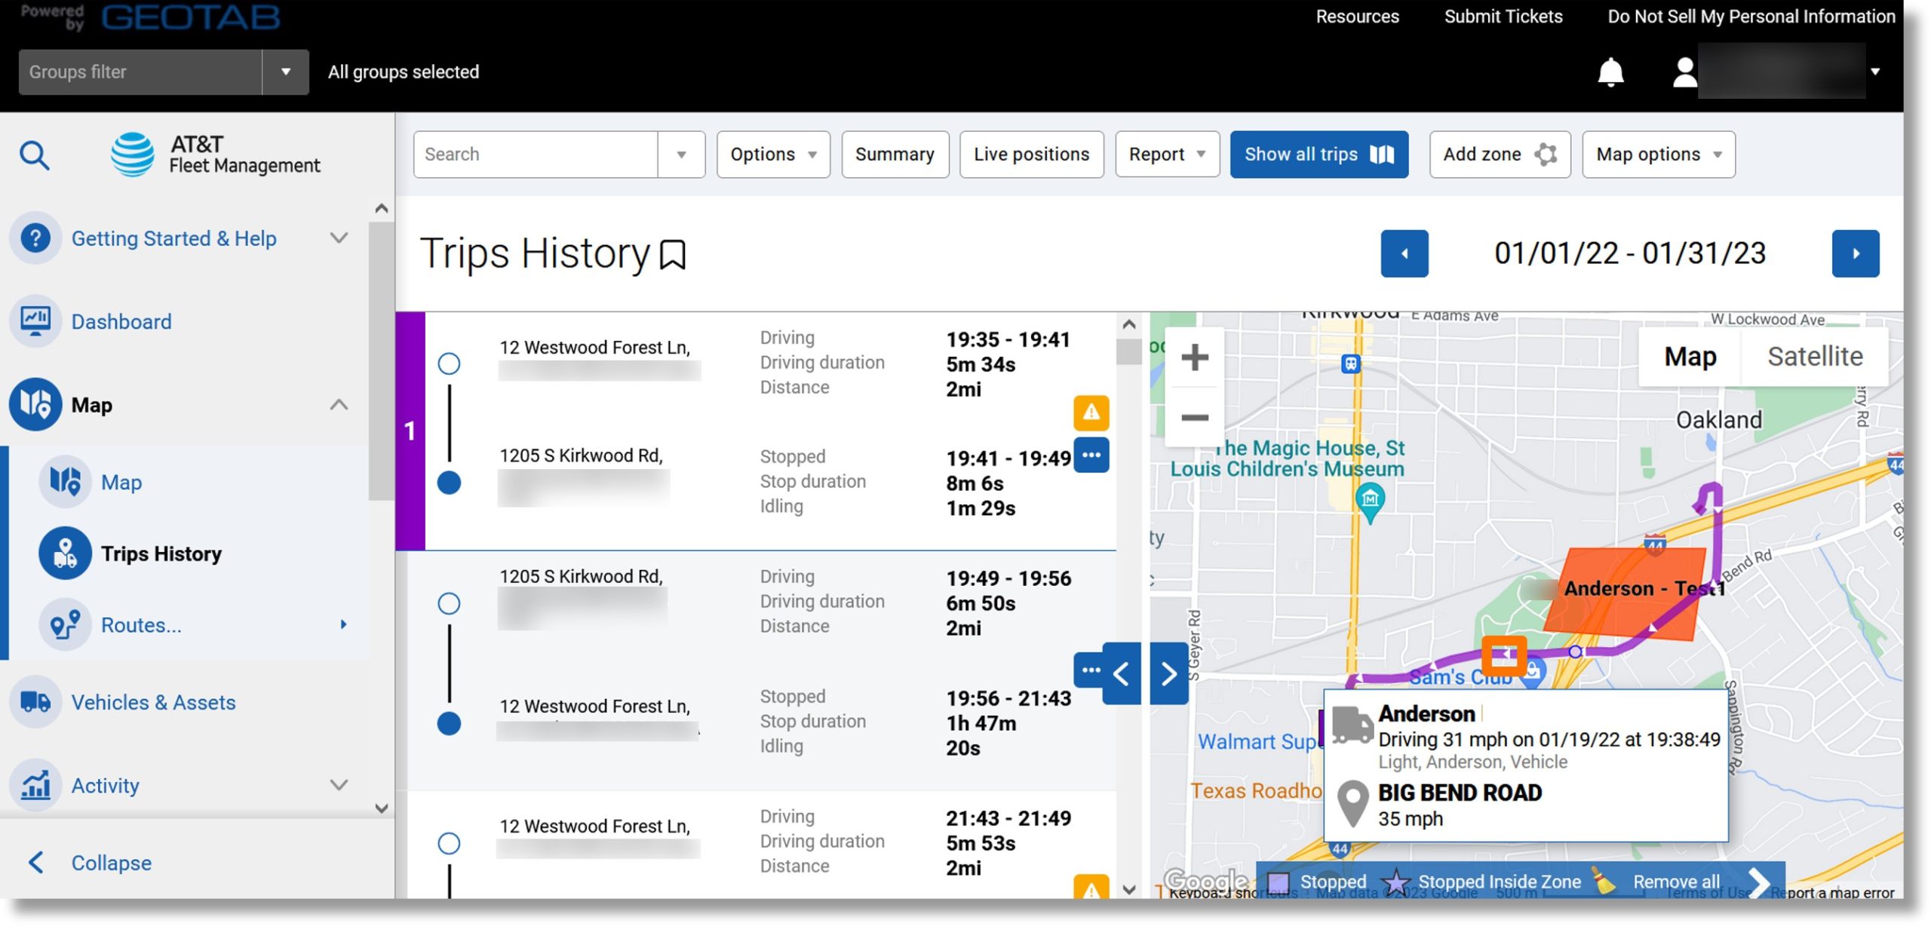The width and height of the screenshot is (1931, 926).
Task: Open the Map options dropdown
Action: point(1659,155)
